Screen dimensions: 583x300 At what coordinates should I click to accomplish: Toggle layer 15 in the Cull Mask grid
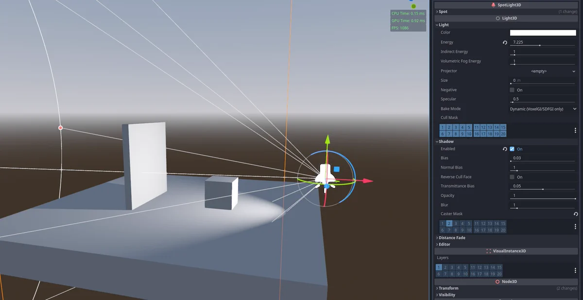pos(503,127)
